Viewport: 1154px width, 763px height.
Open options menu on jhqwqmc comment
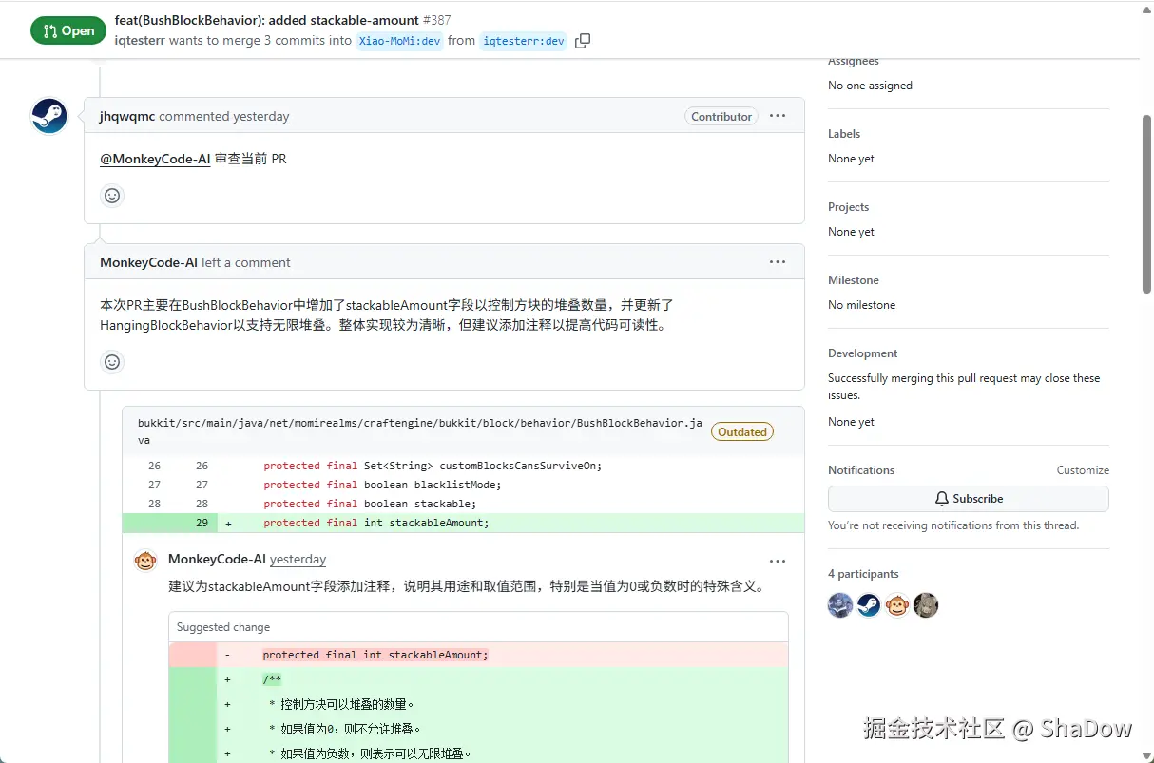tap(778, 116)
